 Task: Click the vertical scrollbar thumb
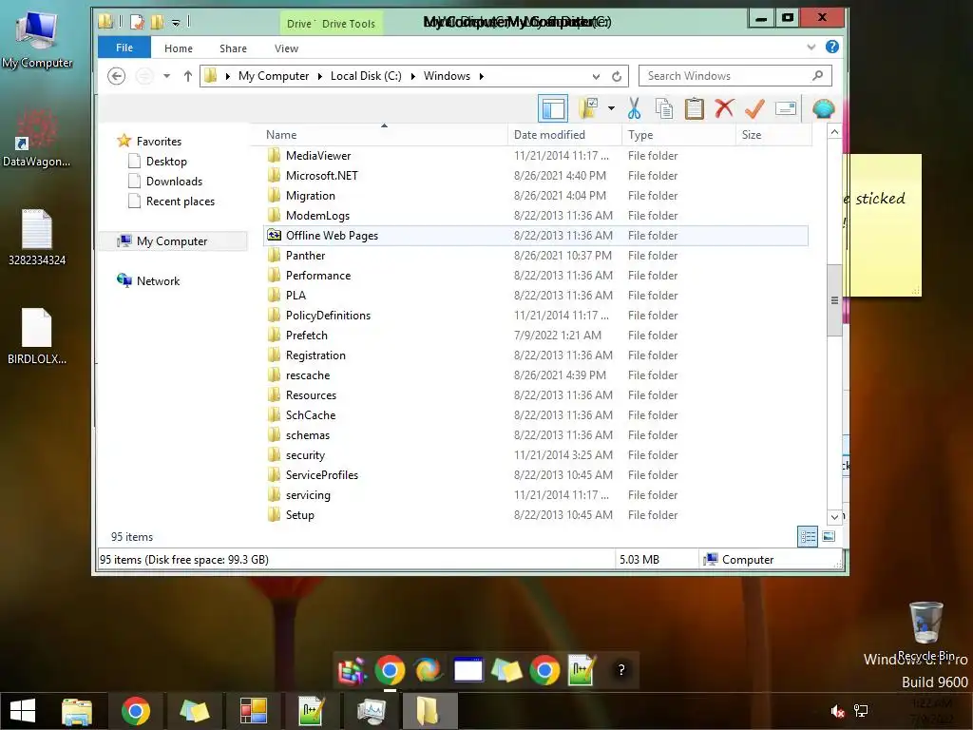pos(834,300)
